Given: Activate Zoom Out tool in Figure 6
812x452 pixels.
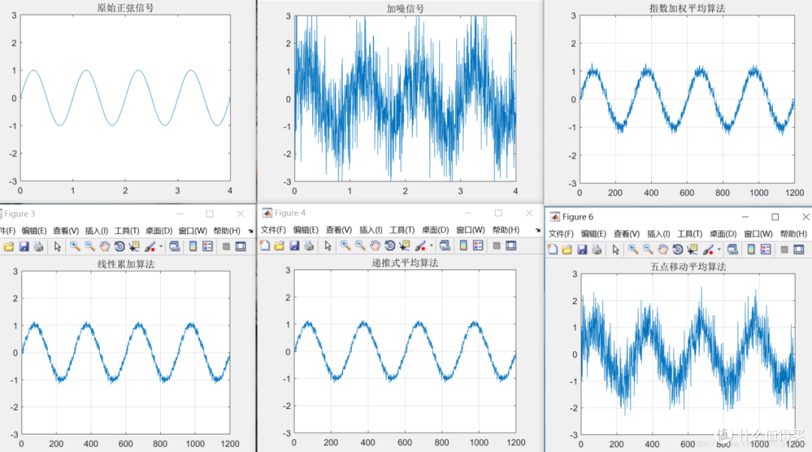Looking at the screenshot, I should (x=648, y=250).
